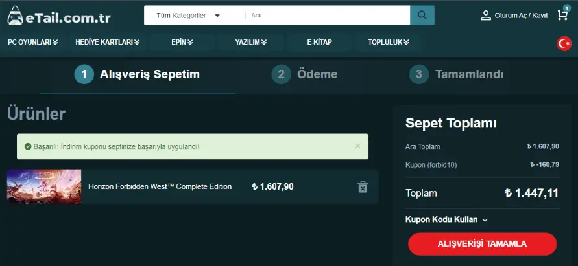The height and width of the screenshot is (266, 578).
Task: Click the coupon discount ₺ -160,79
Action: (x=544, y=164)
